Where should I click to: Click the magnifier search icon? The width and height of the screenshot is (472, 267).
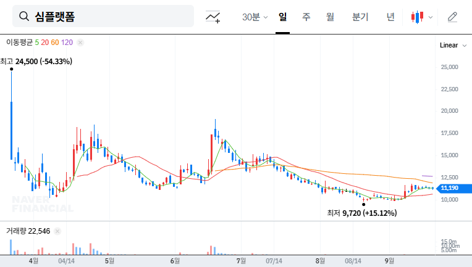pos(24,16)
